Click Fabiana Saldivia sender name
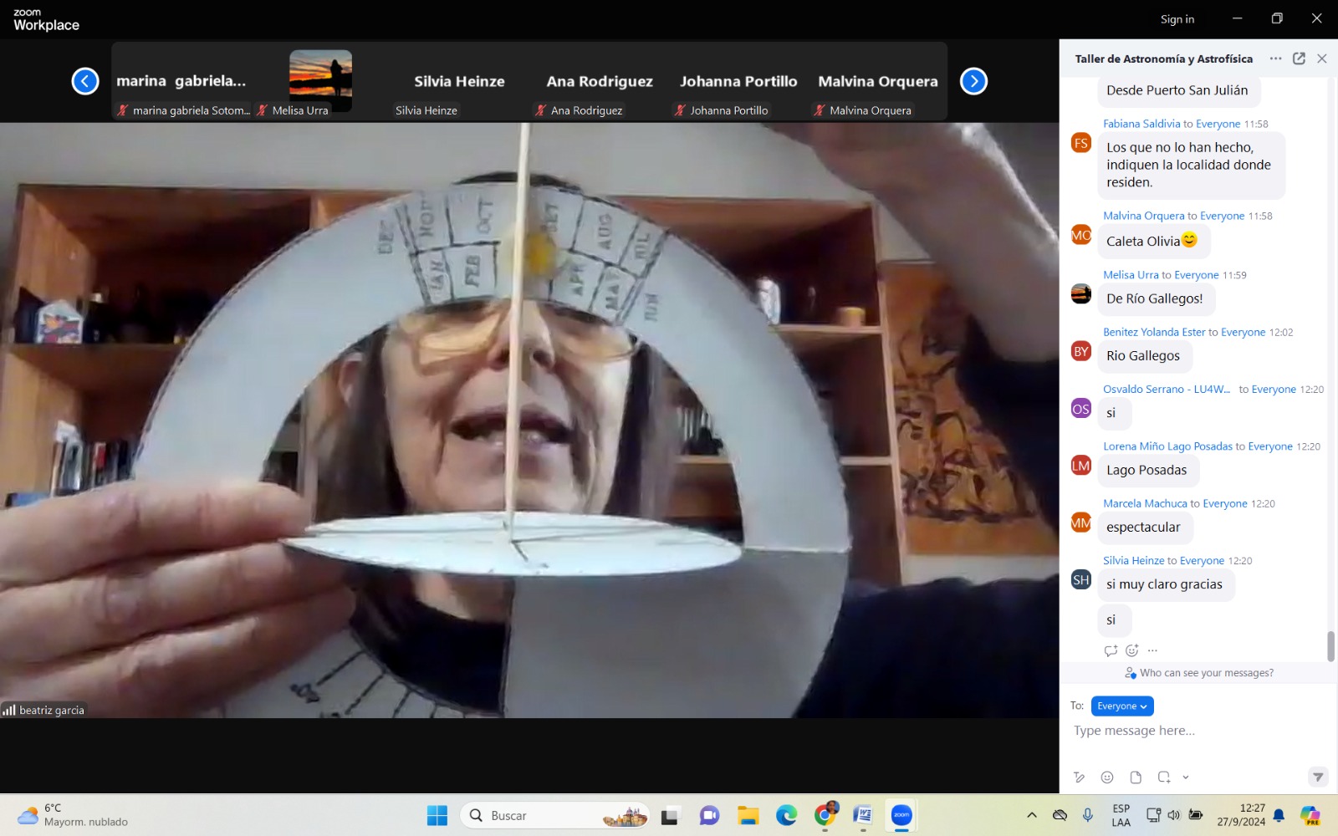This screenshot has height=836, width=1338. coord(1141,124)
